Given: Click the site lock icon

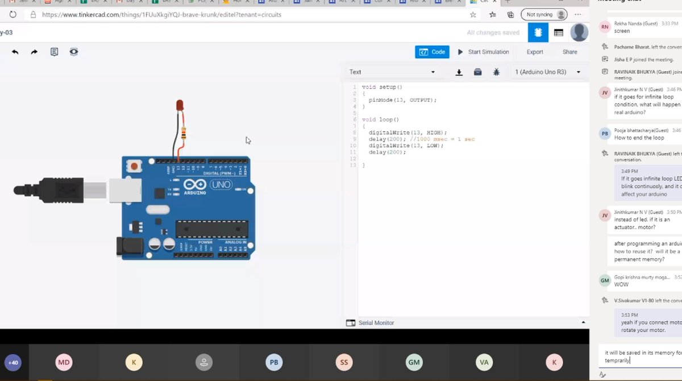Looking at the screenshot, I should point(33,15).
